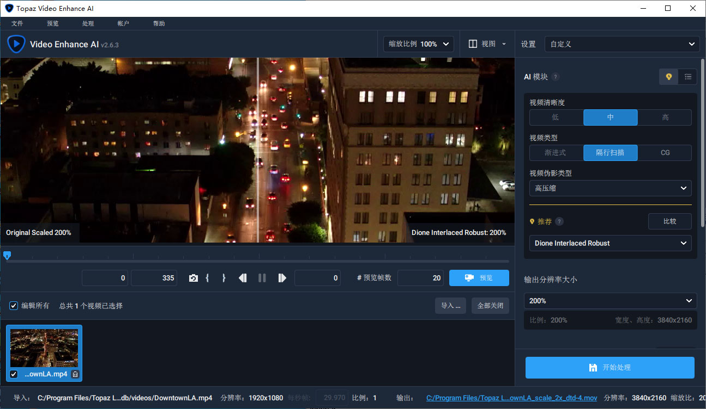Expand the 200% output size dropdown
The width and height of the screenshot is (706, 409).
coord(611,301)
